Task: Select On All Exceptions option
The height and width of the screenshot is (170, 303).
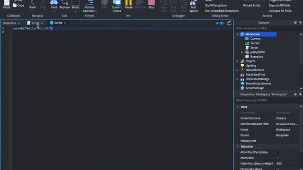Action: (x=216, y=5)
